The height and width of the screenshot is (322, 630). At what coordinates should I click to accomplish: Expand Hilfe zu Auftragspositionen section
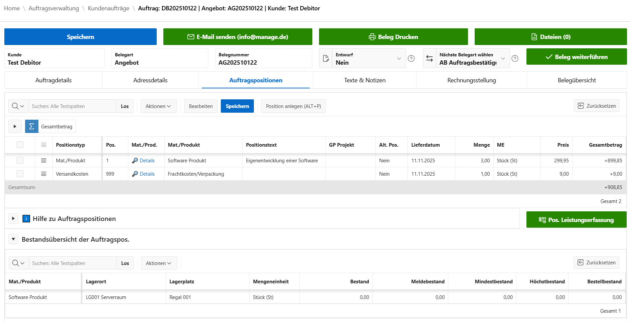click(x=13, y=218)
